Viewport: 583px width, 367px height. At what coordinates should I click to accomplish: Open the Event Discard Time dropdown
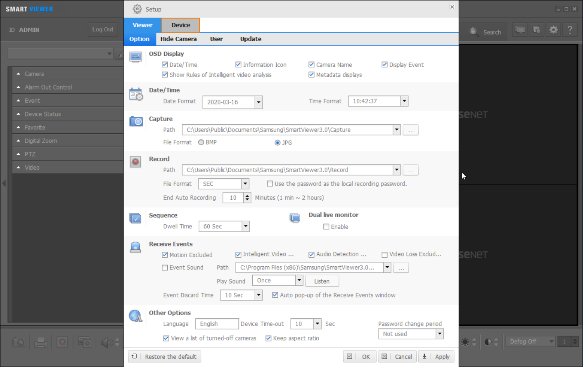(258, 295)
